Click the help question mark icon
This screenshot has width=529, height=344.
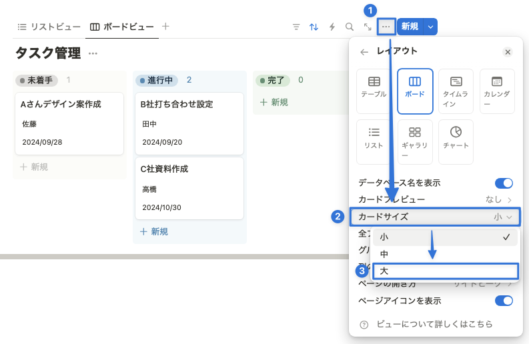[x=364, y=325]
